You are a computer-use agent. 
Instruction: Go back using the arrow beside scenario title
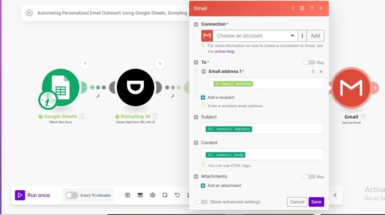(x=29, y=13)
